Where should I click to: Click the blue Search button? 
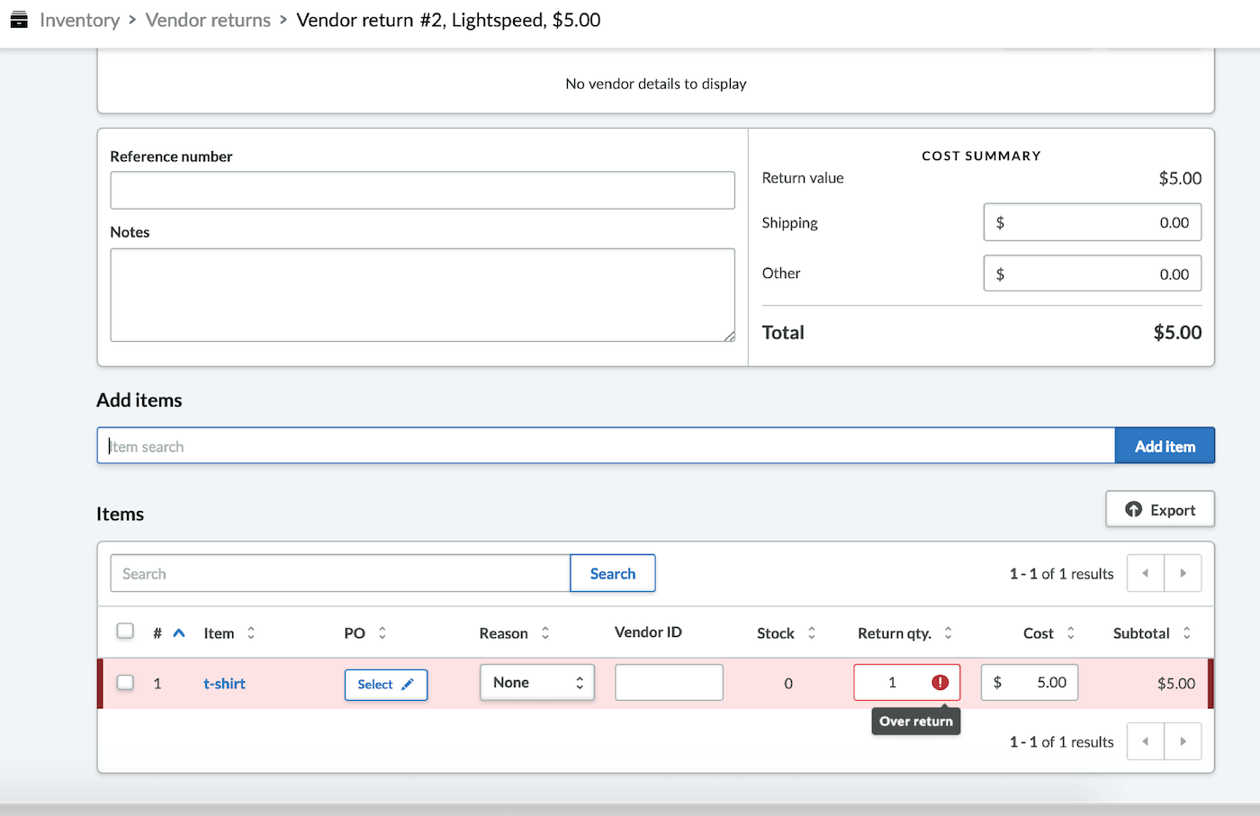click(x=612, y=574)
